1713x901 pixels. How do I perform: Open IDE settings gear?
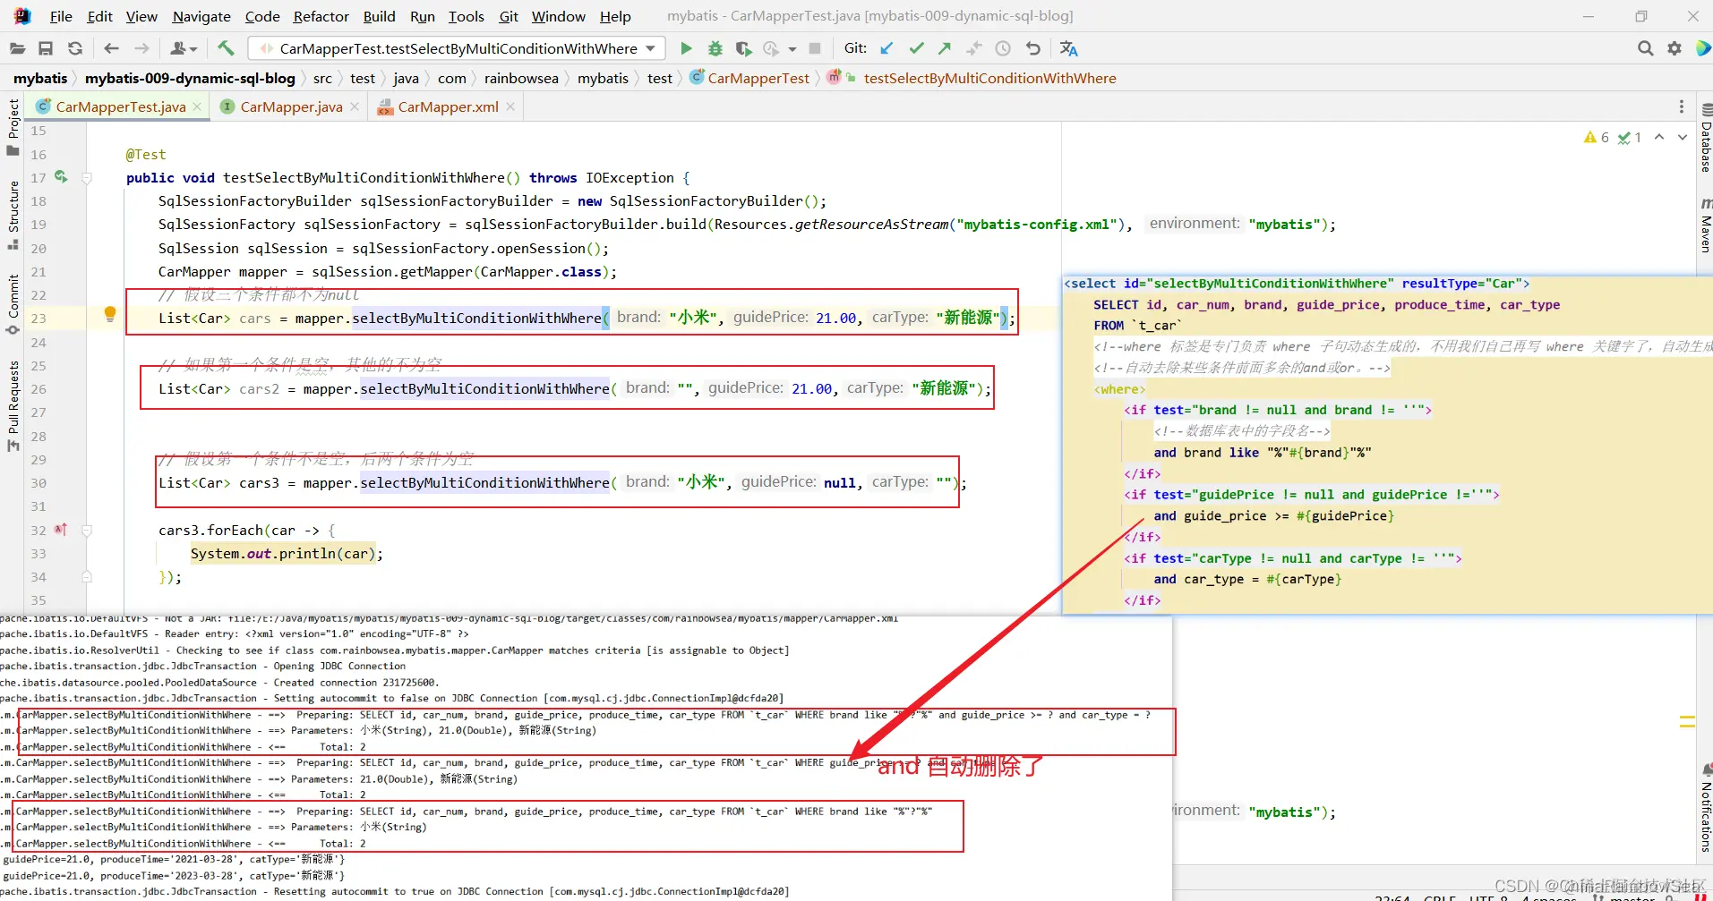(x=1674, y=48)
